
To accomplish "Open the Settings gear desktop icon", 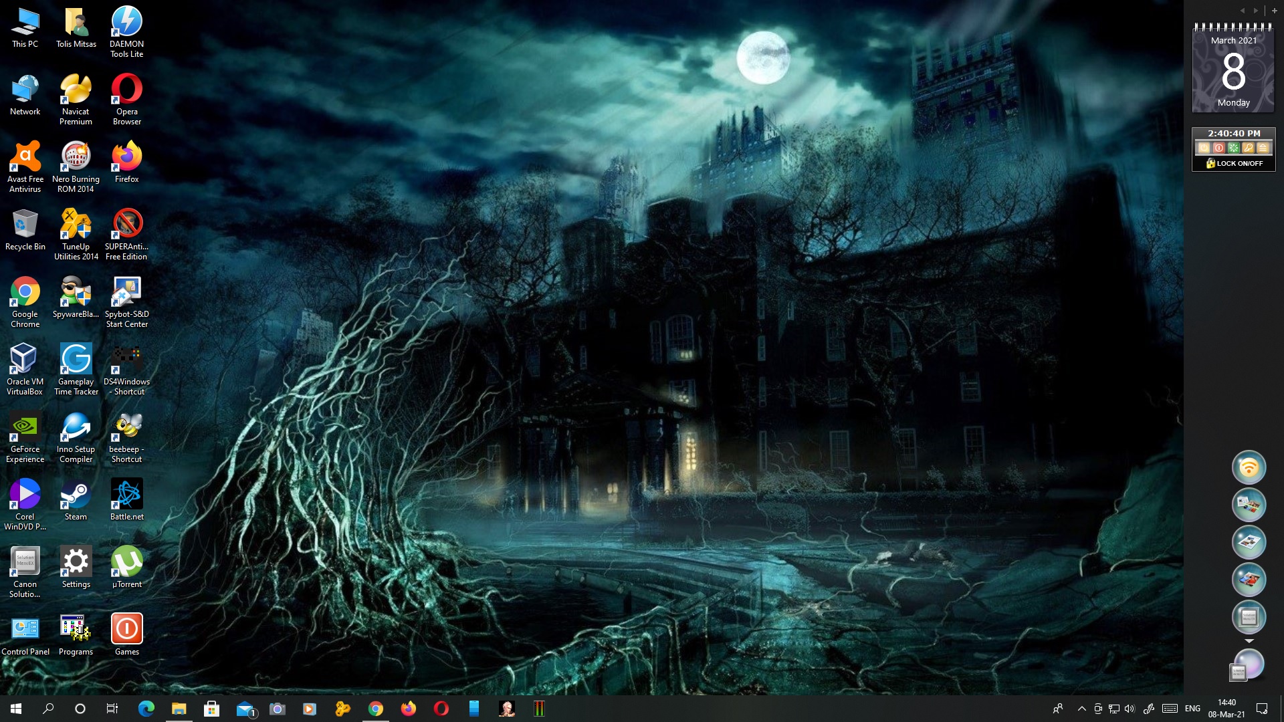I will click(x=76, y=568).
